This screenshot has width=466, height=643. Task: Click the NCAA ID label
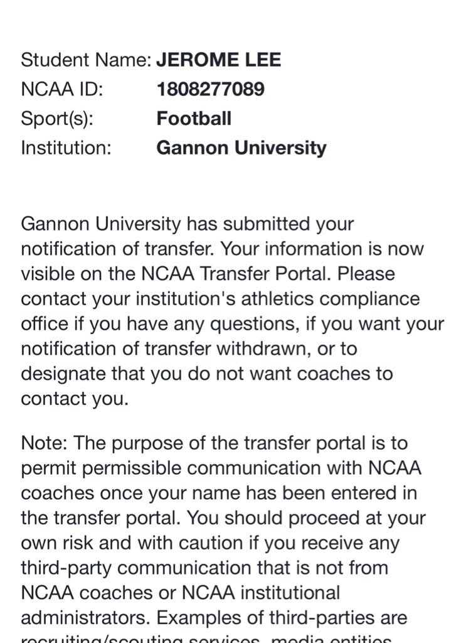point(62,89)
